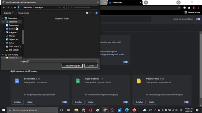Open address bar previous locations dropdown
Screen dimensions: 202x113
[x=59, y=8]
